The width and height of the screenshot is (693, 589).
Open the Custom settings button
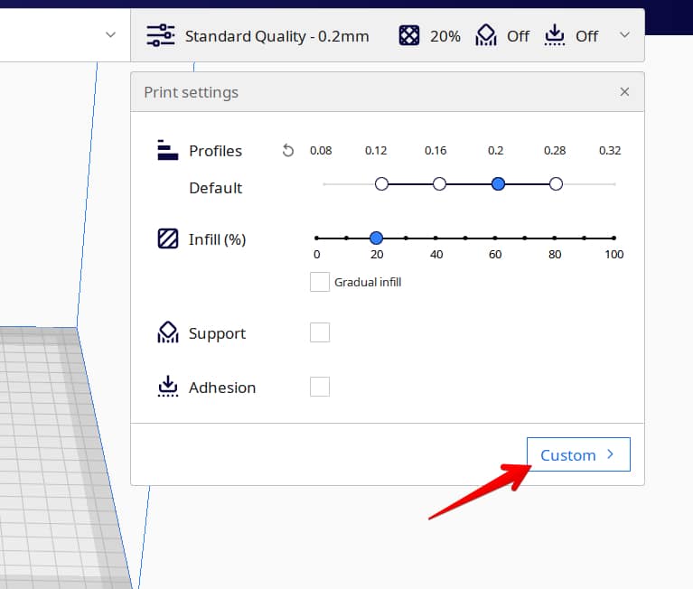[x=578, y=454]
